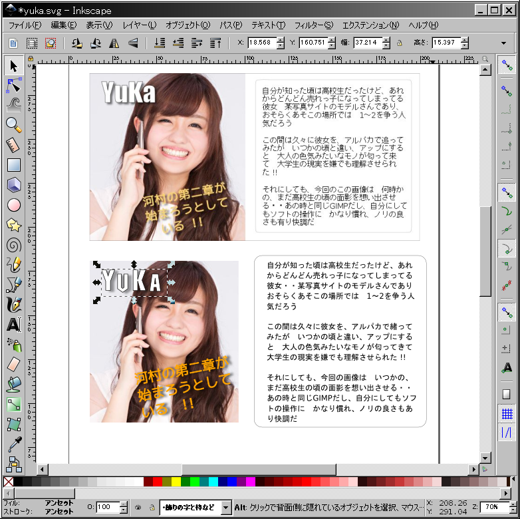Open the 編集(E) menu
The image size is (520, 519).
pos(64,25)
